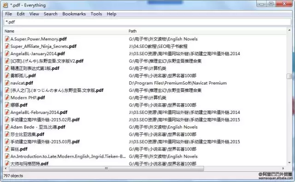This screenshot has width=295, height=182.
Task: Maximize the Everything window
Action: tap(271, 4)
